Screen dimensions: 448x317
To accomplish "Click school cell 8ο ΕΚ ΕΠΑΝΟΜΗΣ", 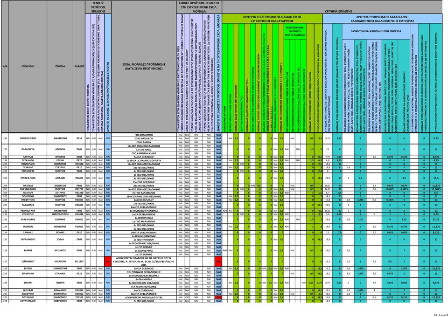I will tap(143, 290).
